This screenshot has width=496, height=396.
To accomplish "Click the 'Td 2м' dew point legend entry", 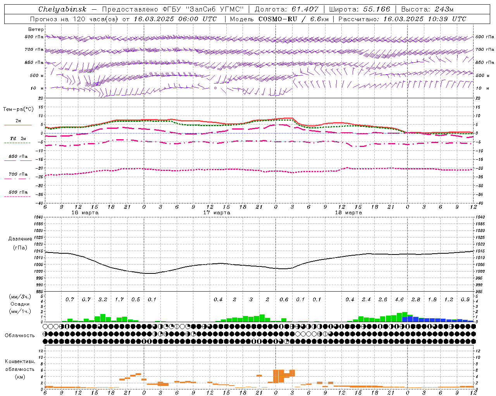I will coord(18,138).
